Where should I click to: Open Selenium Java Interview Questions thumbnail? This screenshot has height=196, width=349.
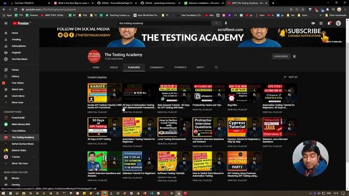click(x=280, y=127)
